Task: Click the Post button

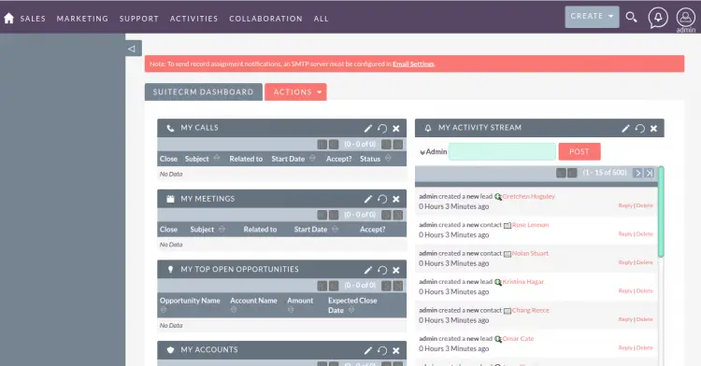Action: pos(579,151)
